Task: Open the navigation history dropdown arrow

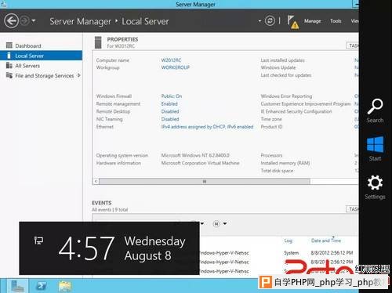Action: tap(34, 20)
